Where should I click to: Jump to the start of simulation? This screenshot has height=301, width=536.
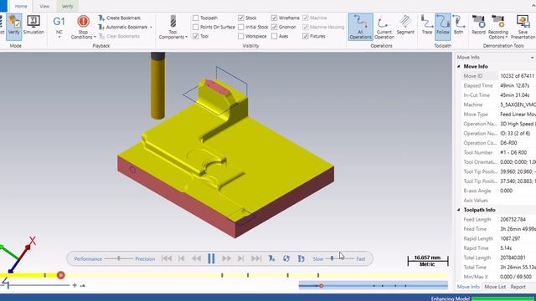(167, 258)
